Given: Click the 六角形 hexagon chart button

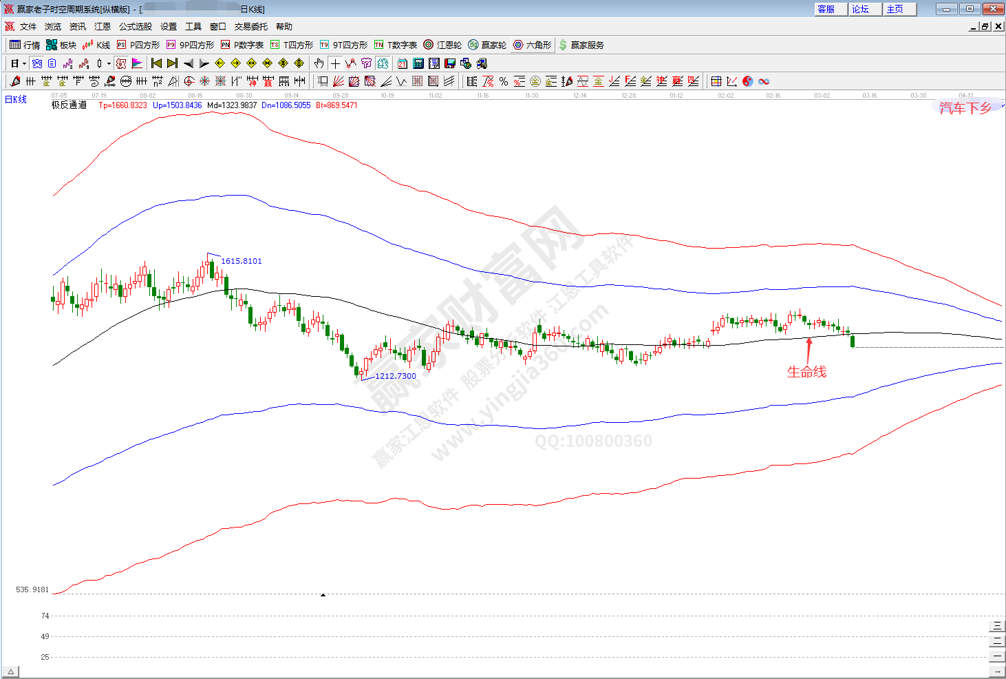Looking at the screenshot, I should click(532, 45).
